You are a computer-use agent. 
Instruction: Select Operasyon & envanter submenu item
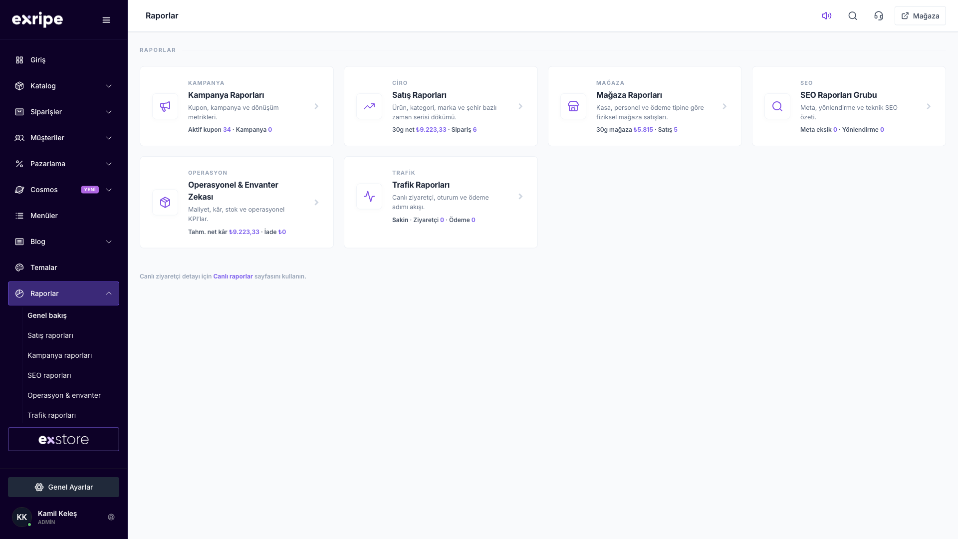pyautogui.click(x=64, y=395)
